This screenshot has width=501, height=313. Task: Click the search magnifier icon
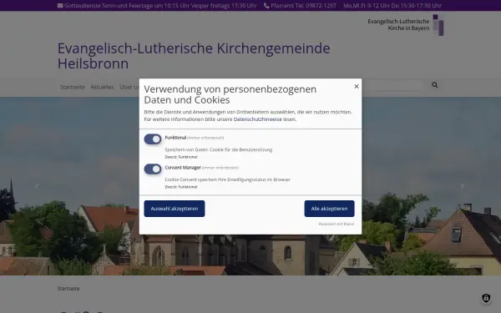(434, 85)
